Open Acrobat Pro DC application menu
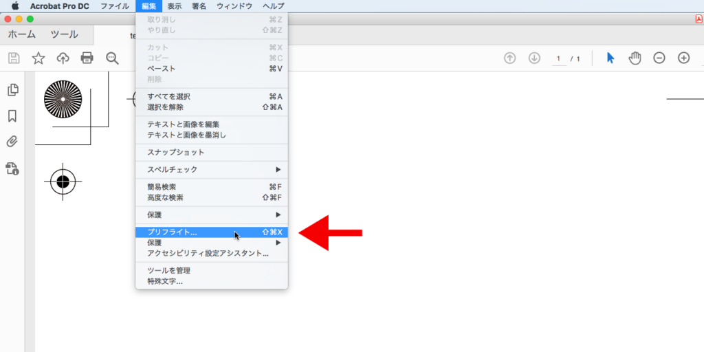 pos(60,6)
